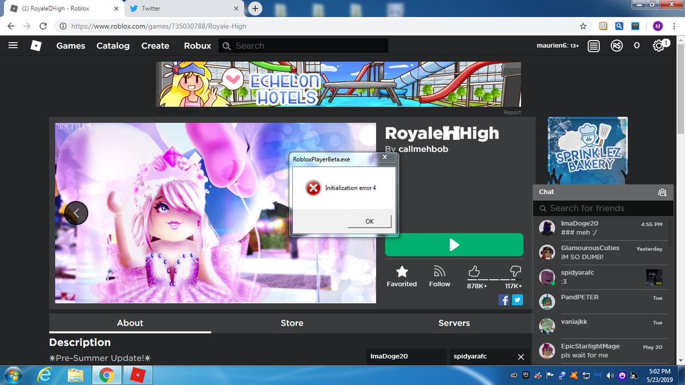Screen dimensions: 685x385
Task: Click the Roblox logo home icon
Action: point(36,46)
